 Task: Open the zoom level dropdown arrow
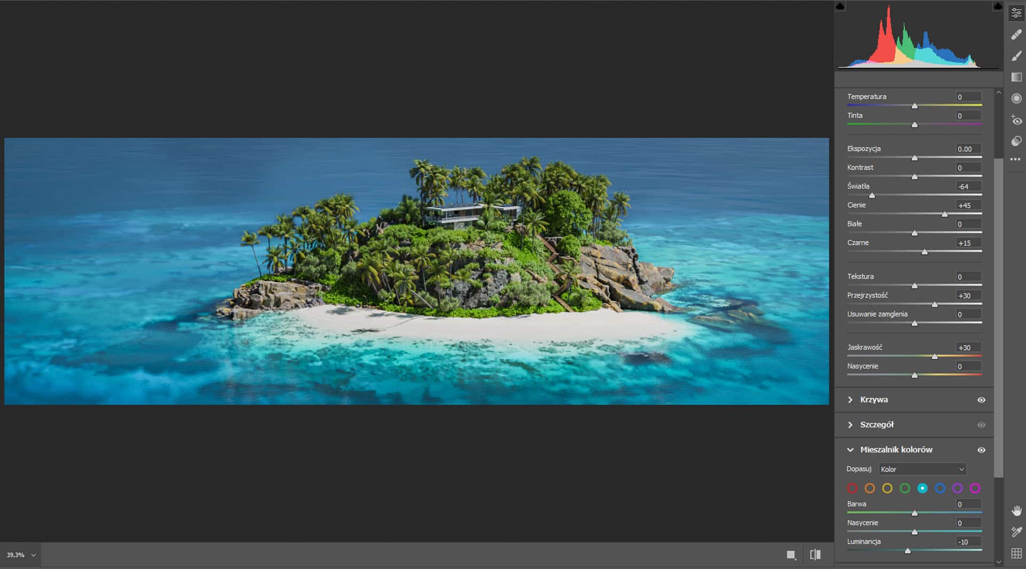tap(34, 555)
